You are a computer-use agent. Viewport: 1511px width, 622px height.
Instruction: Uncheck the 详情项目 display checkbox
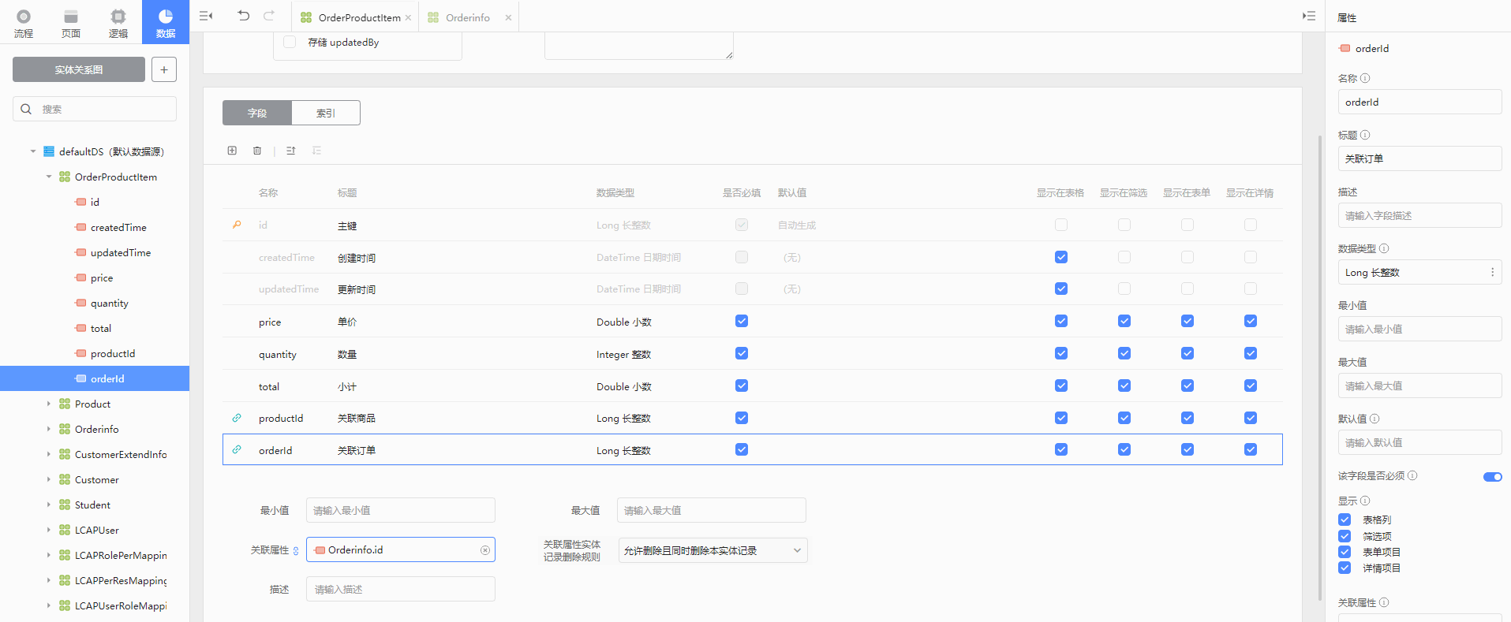pyautogui.click(x=1345, y=568)
